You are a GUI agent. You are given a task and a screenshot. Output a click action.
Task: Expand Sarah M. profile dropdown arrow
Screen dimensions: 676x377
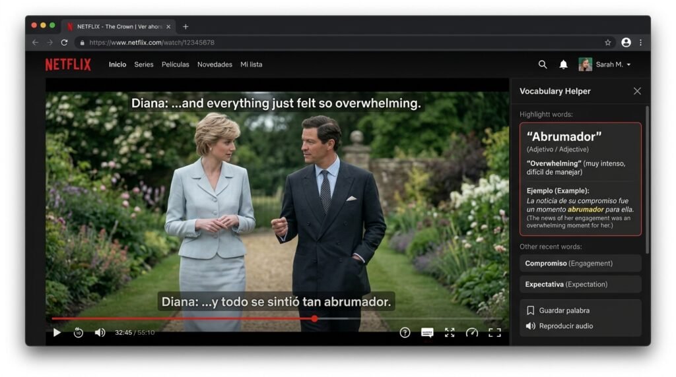point(628,65)
